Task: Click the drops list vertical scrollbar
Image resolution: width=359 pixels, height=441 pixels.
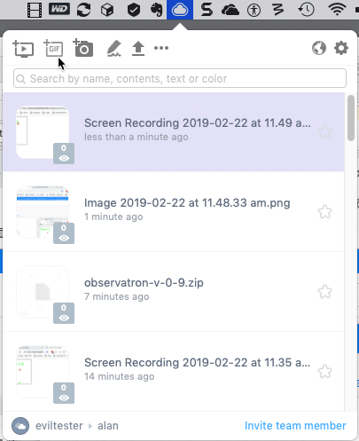Action: pos(351,118)
